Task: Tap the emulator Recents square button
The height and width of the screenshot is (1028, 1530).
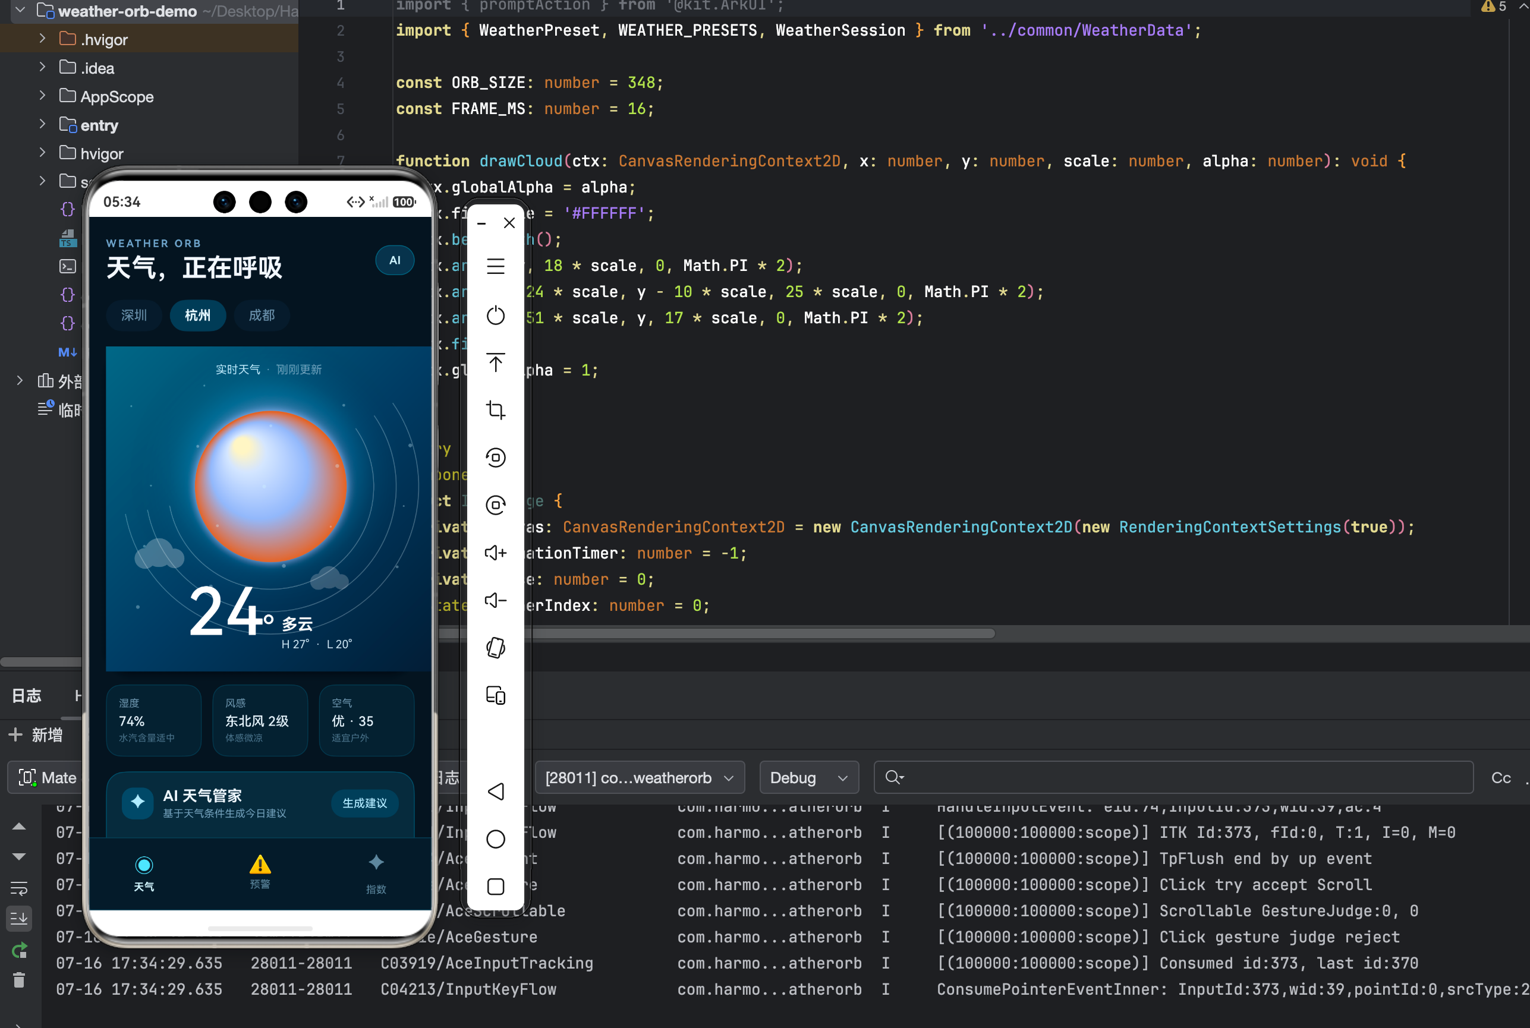Action: (x=496, y=887)
